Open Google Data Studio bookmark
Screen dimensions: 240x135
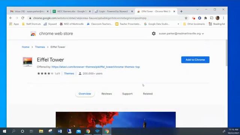coord(157,24)
